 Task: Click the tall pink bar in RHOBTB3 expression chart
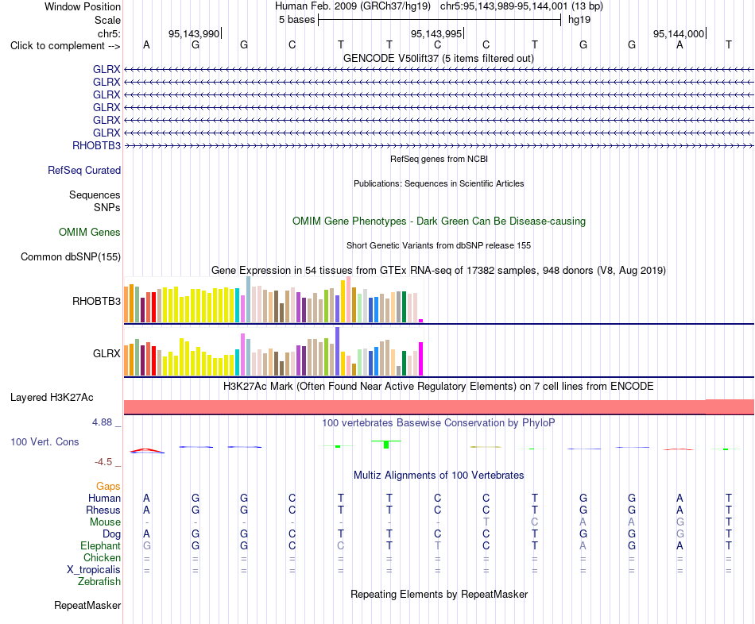pos(348,299)
